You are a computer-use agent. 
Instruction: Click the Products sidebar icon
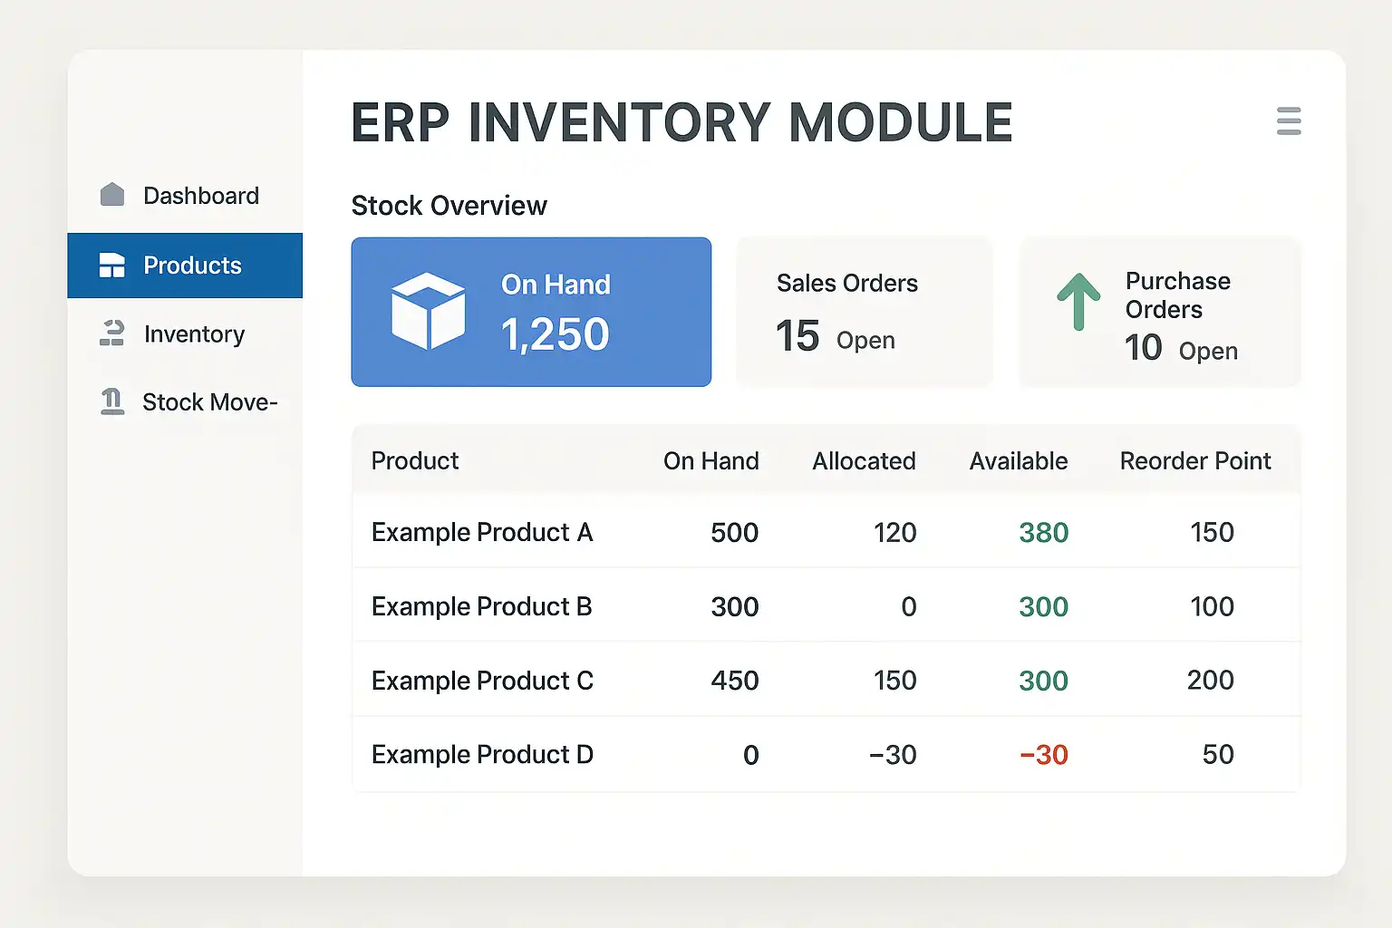pos(112,266)
